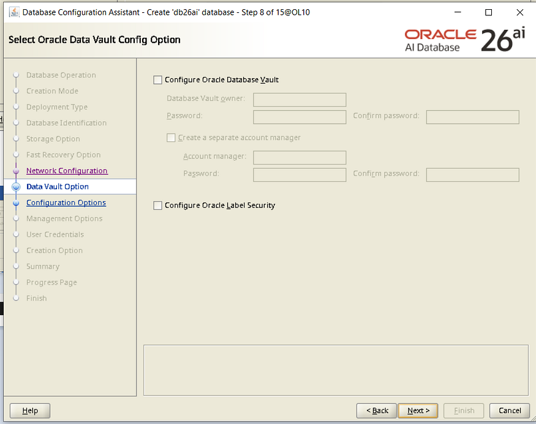The height and width of the screenshot is (424, 536).
Task: Click the Account manager input field
Action: [300, 157]
